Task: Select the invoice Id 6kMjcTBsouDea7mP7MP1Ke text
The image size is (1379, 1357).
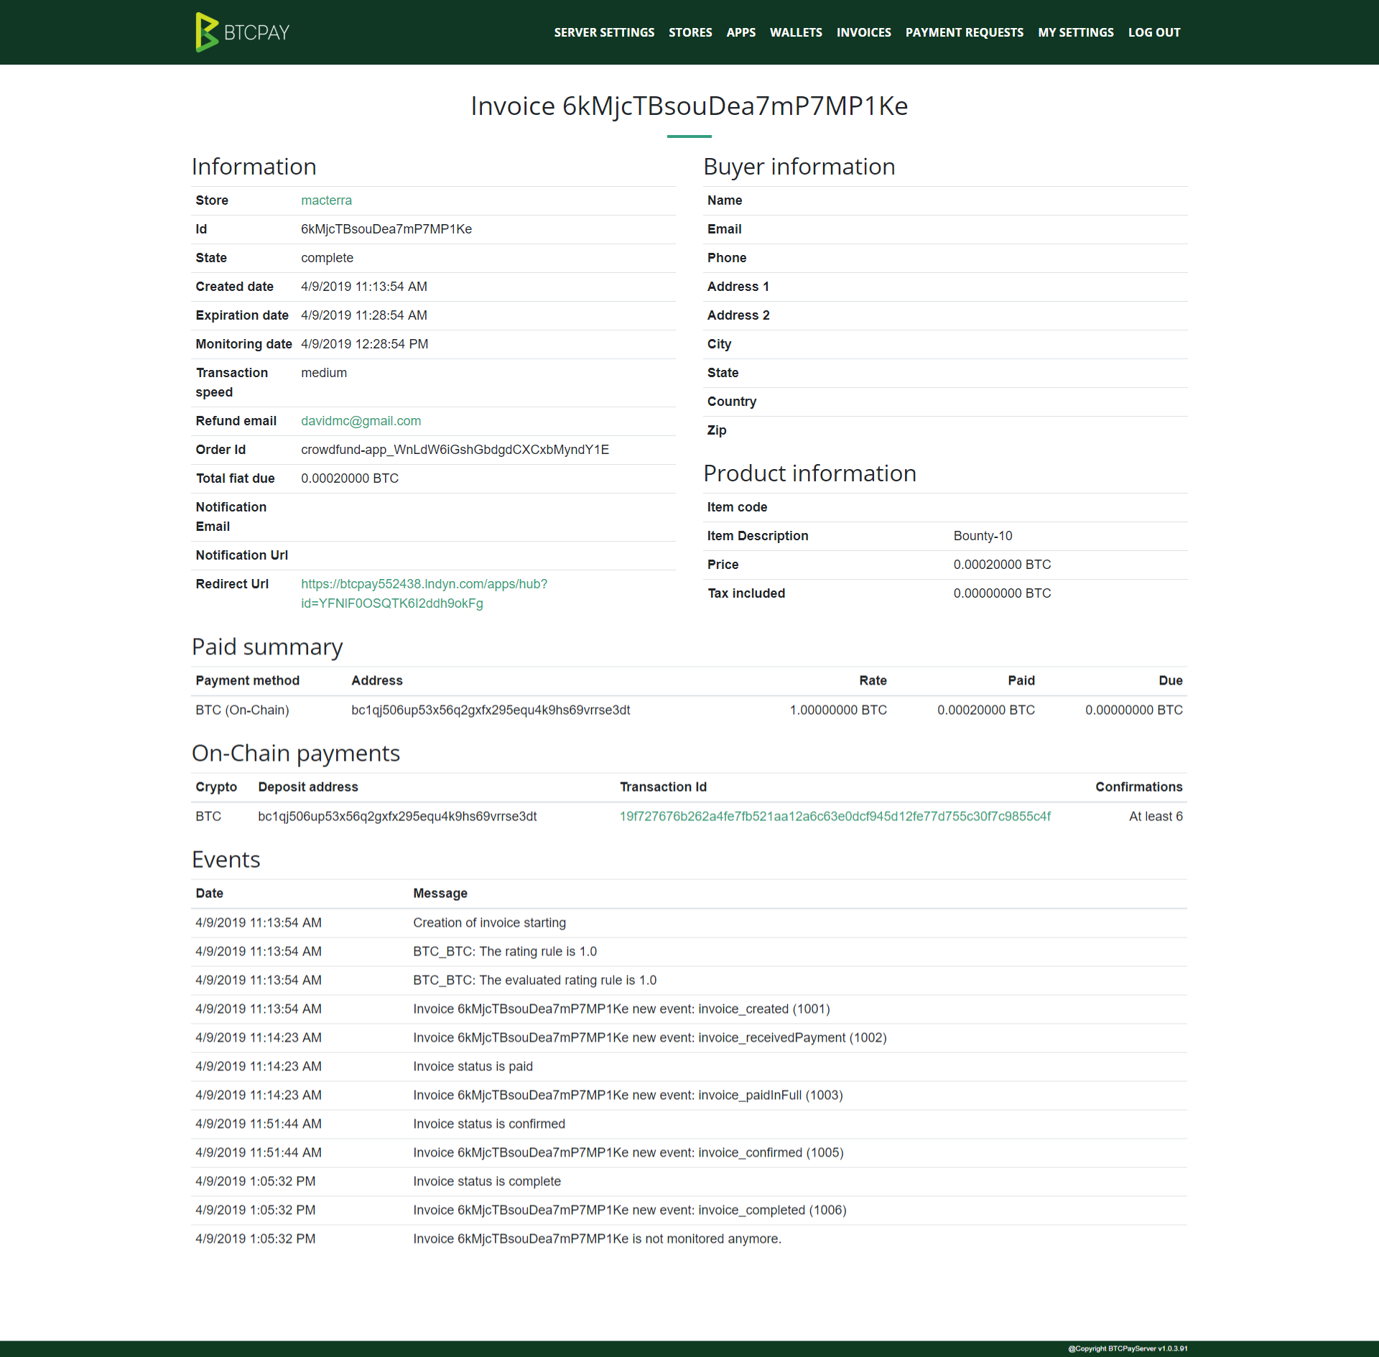Action: pos(386,229)
